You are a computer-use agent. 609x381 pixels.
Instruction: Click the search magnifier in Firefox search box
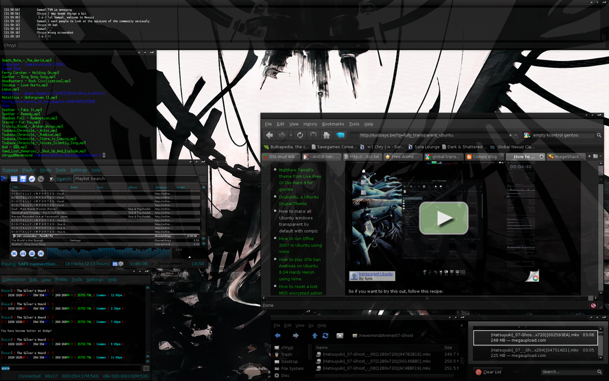(599, 135)
